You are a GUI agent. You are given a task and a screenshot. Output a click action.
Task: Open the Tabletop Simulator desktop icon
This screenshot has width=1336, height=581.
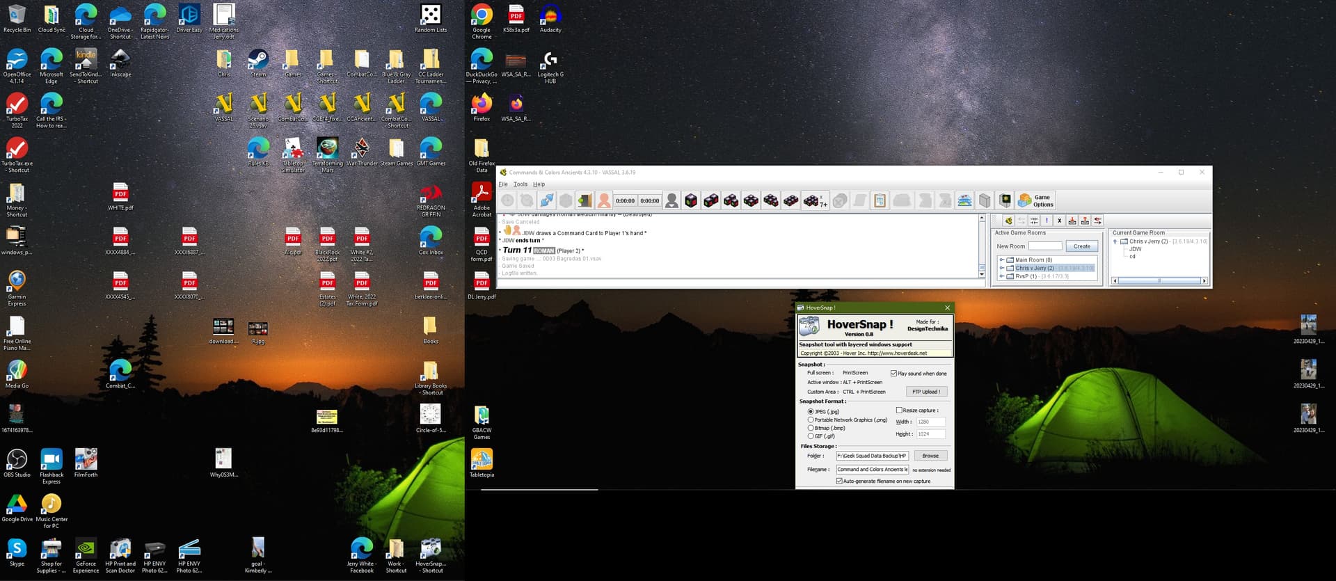point(293,155)
